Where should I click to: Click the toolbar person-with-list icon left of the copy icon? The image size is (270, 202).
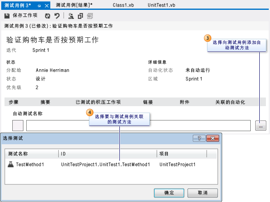[x=71, y=16]
